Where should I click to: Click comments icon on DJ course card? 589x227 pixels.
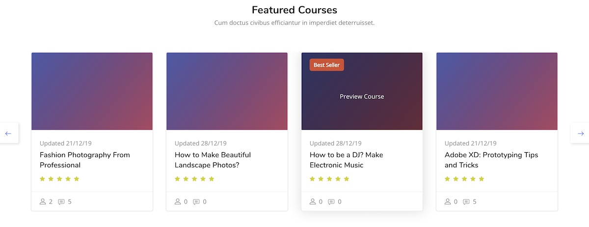[331, 202]
